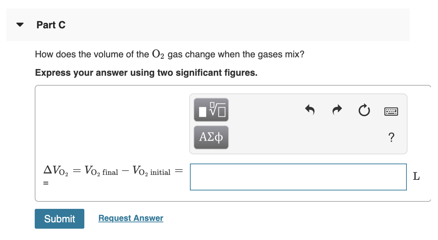Select the redo arrow
This screenshot has width=438, height=240.
[x=336, y=110]
